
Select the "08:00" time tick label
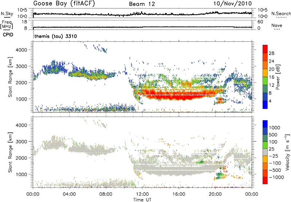pos(106,194)
